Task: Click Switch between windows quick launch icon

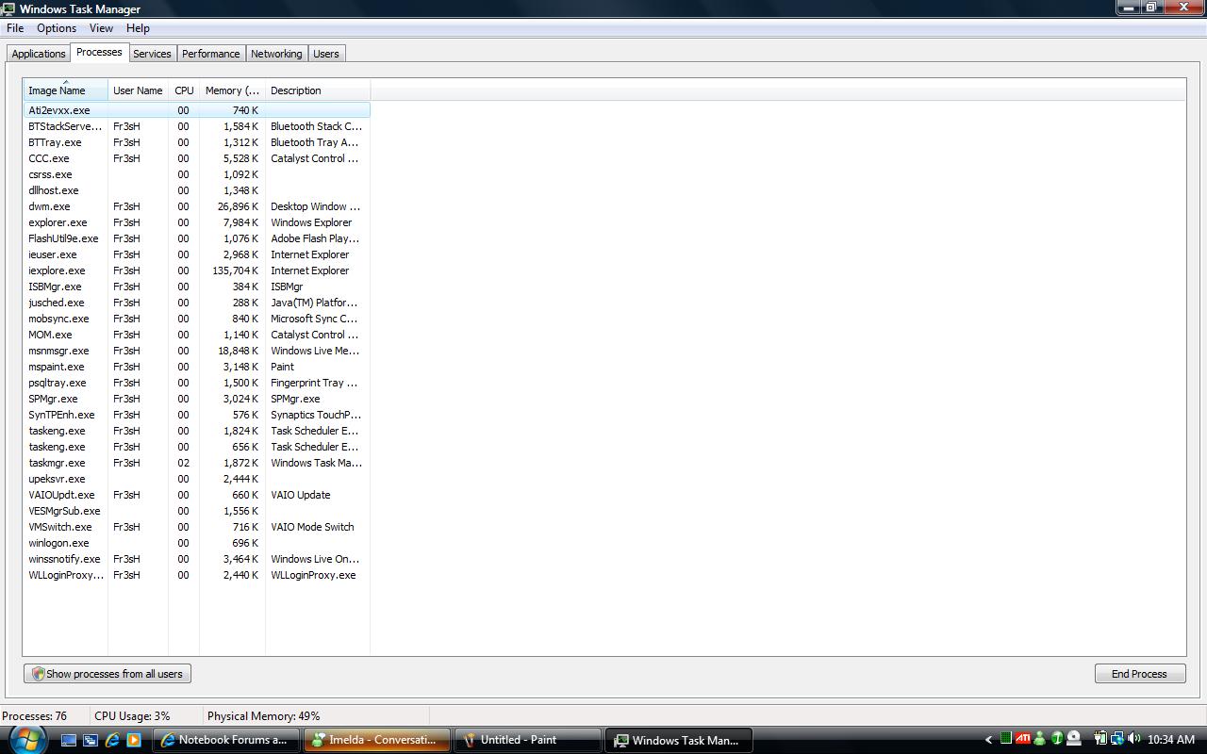Action: click(91, 740)
